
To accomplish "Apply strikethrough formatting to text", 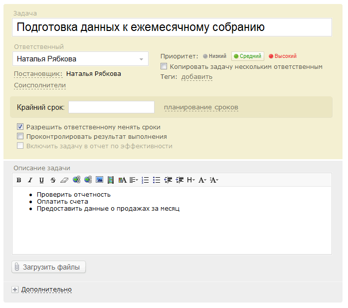I will [x=52, y=180].
